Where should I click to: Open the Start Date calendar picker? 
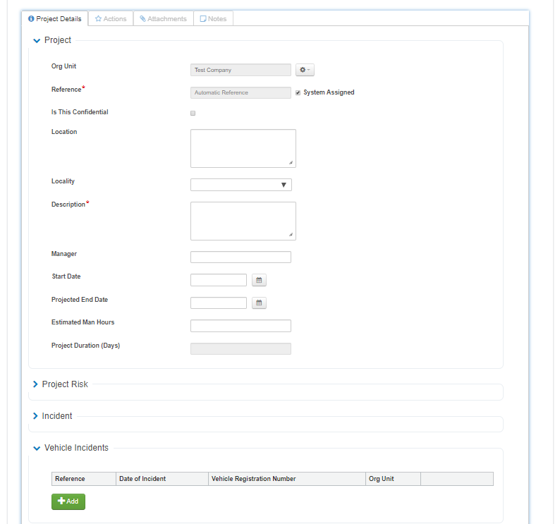(259, 280)
